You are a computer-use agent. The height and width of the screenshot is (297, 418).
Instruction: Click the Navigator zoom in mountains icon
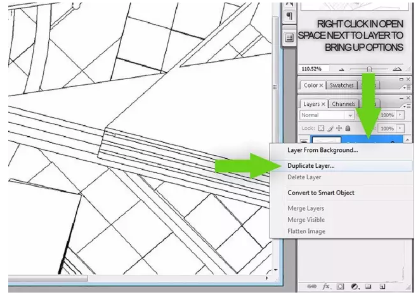tap(397, 69)
